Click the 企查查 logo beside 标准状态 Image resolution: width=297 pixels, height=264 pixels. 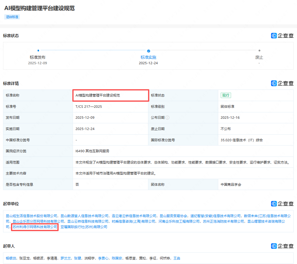pos(282,36)
